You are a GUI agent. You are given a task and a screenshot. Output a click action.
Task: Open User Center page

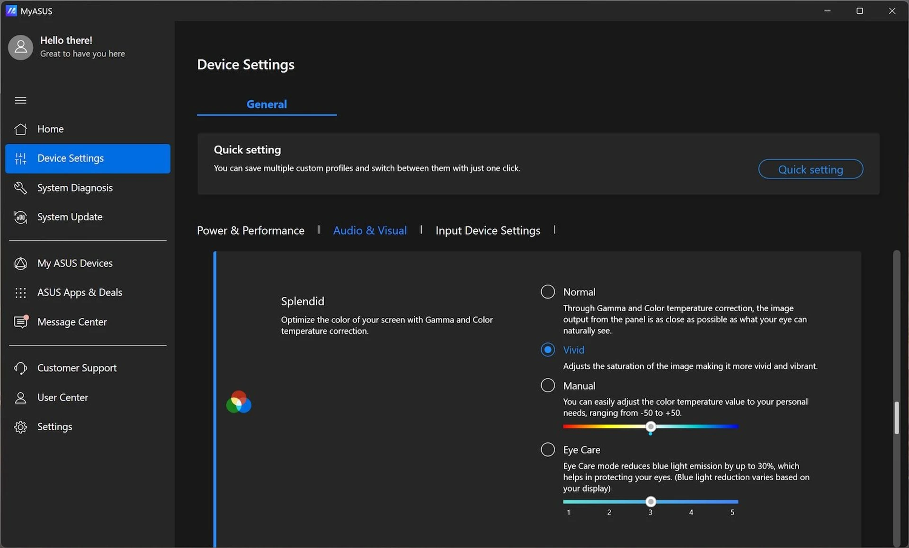[x=88, y=398]
